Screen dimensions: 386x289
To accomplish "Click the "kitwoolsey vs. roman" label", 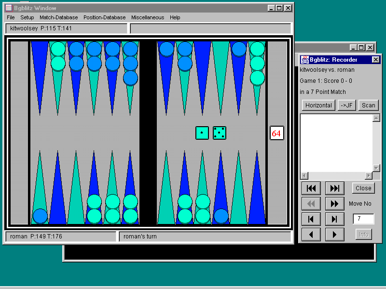I will pyautogui.click(x=327, y=70).
